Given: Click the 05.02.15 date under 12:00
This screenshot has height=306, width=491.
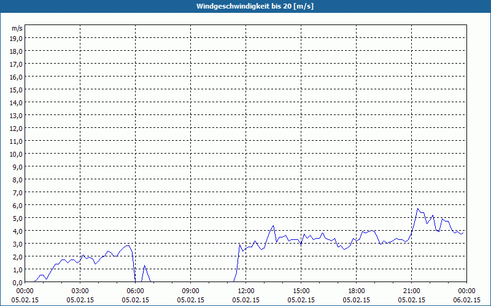Looking at the screenshot, I should [x=246, y=300].
